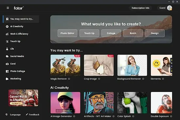Image resolution: width=180 pixels, height=120 pixels.
Task: Open the Elements thumbnail
Action: pos(162,65)
